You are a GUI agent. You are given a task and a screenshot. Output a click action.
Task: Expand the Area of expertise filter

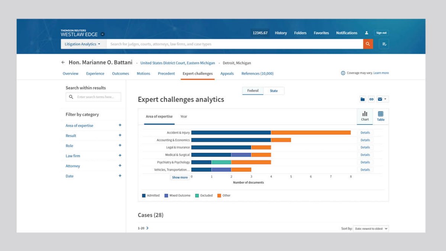pyautogui.click(x=120, y=125)
